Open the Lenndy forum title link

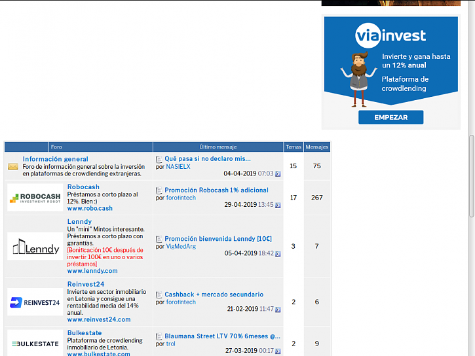(x=79, y=222)
